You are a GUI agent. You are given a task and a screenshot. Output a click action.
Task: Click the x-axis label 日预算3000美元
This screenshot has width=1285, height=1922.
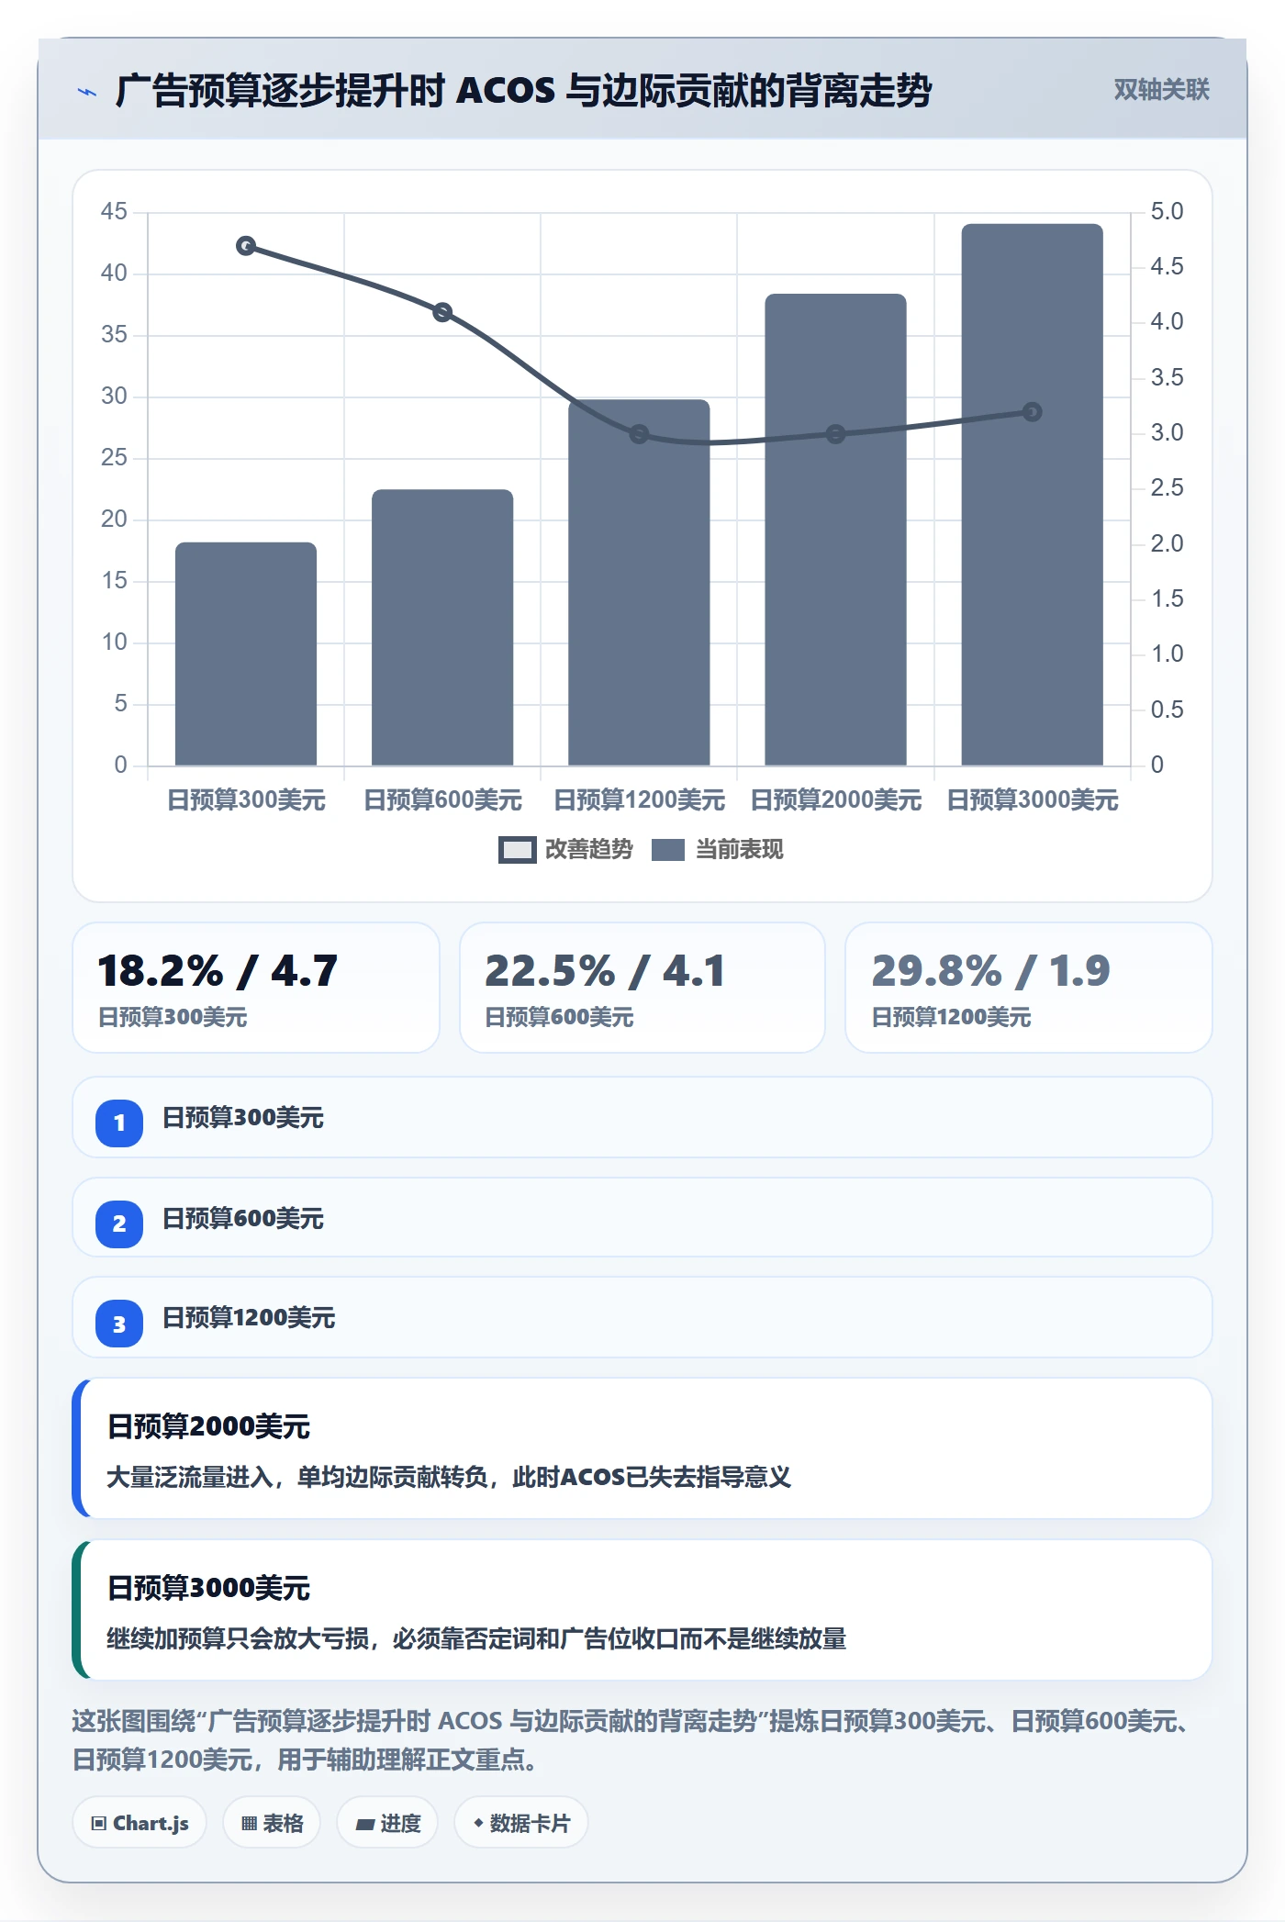tap(1032, 800)
